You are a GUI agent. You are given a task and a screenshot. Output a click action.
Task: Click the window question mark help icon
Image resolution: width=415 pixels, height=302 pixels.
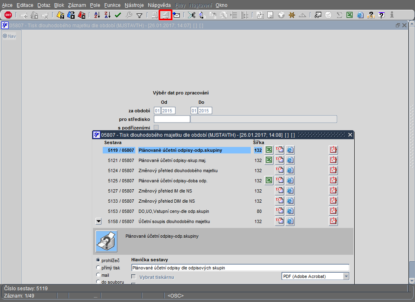click(382, 15)
